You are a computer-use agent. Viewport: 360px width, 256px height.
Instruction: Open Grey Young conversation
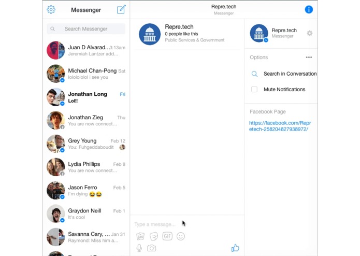point(86,144)
